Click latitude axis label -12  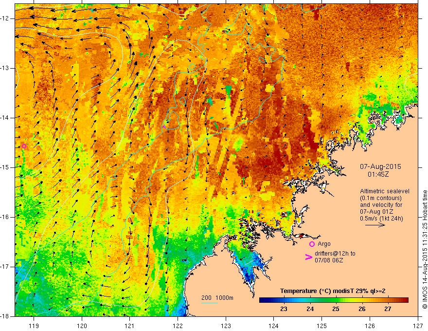tap(5, 18)
